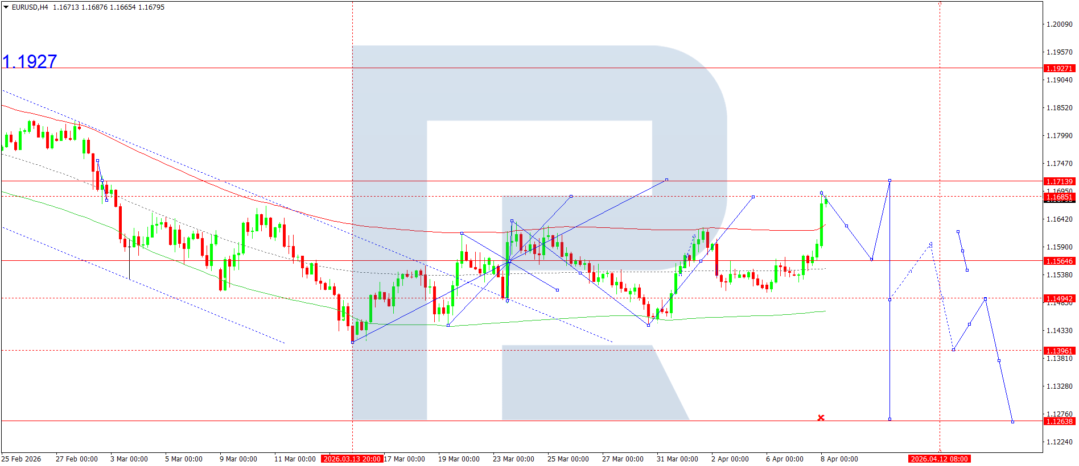The width and height of the screenshot is (1079, 466).
Task: Select the large blue 1.1927 text label
Action: (x=30, y=61)
